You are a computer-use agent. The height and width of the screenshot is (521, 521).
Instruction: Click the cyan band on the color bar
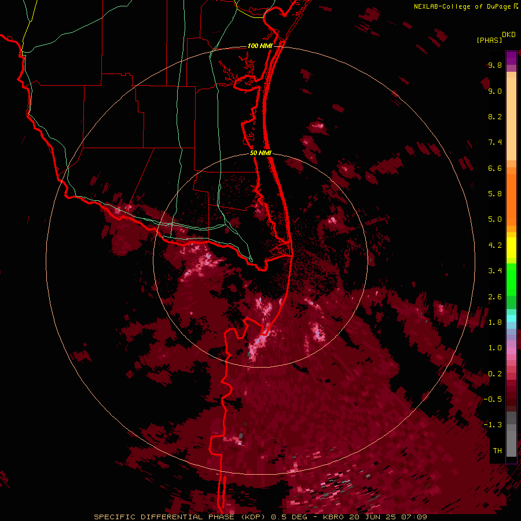point(511,318)
